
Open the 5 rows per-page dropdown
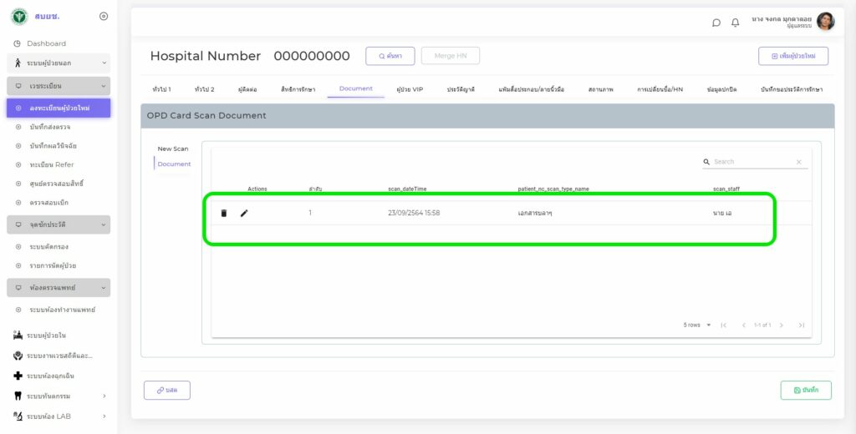coord(697,325)
